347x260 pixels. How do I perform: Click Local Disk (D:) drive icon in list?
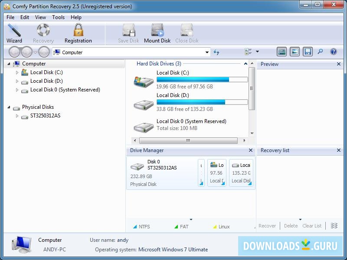click(144, 104)
